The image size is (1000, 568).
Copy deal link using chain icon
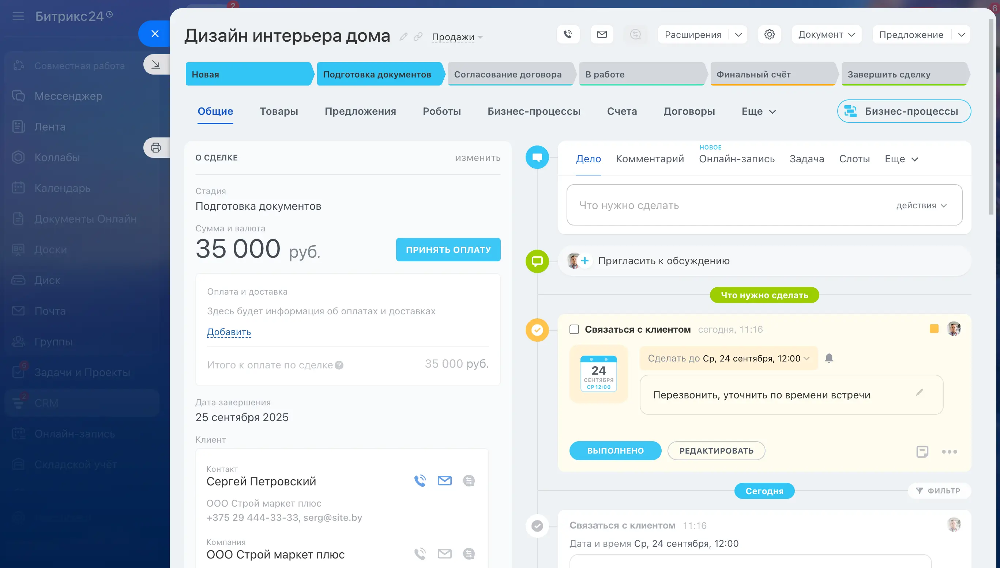pos(418,37)
